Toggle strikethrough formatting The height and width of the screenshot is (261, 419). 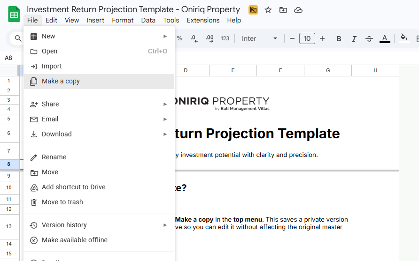[x=369, y=38]
